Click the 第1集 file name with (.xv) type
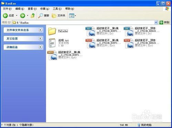Screen dimensions: 172x128 coord(108,30)
